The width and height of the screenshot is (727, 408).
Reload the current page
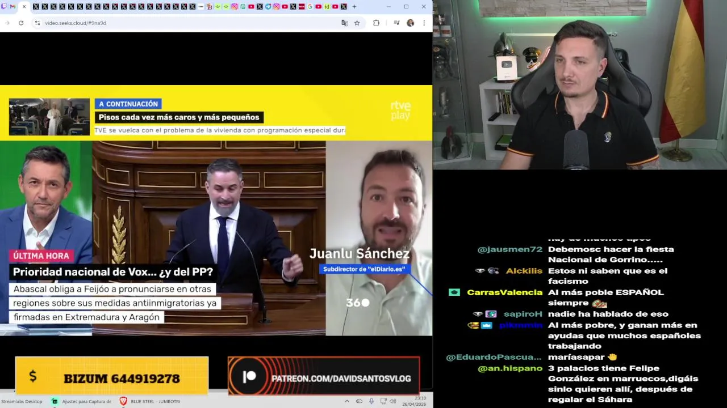[21, 23]
